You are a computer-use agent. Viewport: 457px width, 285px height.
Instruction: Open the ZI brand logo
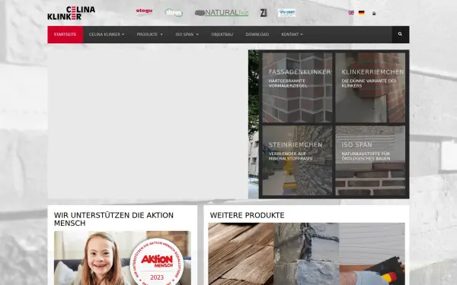[x=264, y=13]
